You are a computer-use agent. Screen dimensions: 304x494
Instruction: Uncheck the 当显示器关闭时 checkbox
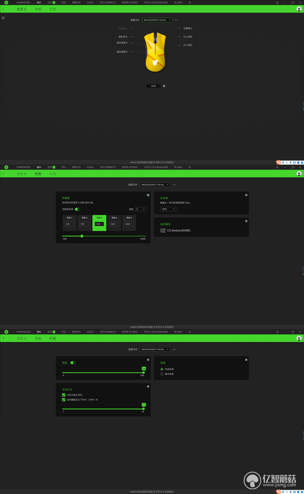pyautogui.click(x=64, y=395)
